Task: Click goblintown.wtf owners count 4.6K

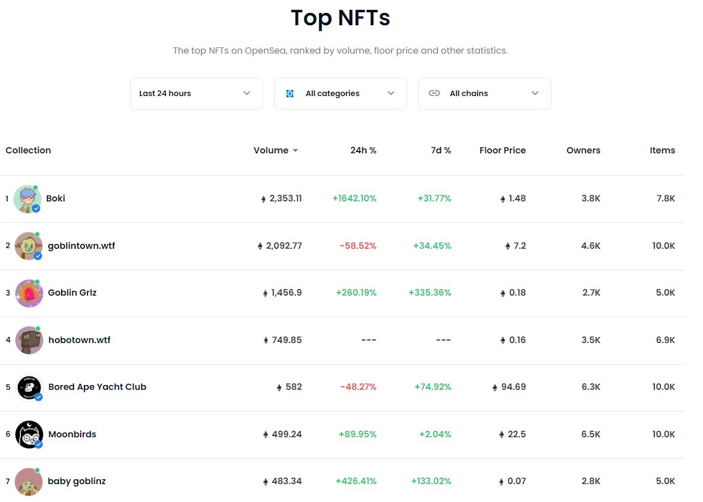Action: click(590, 246)
